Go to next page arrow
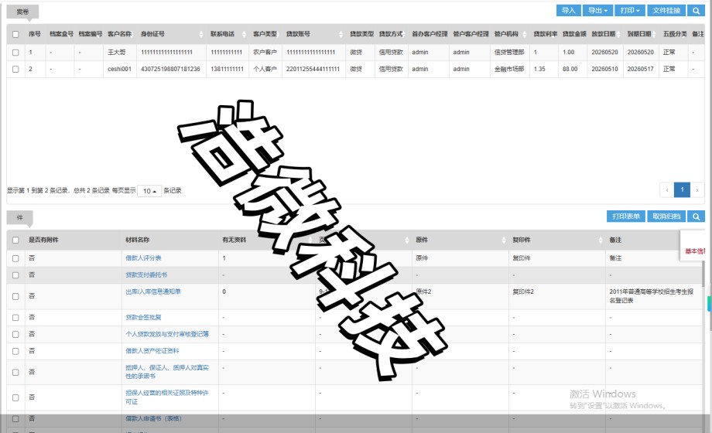 pos(697,189)
